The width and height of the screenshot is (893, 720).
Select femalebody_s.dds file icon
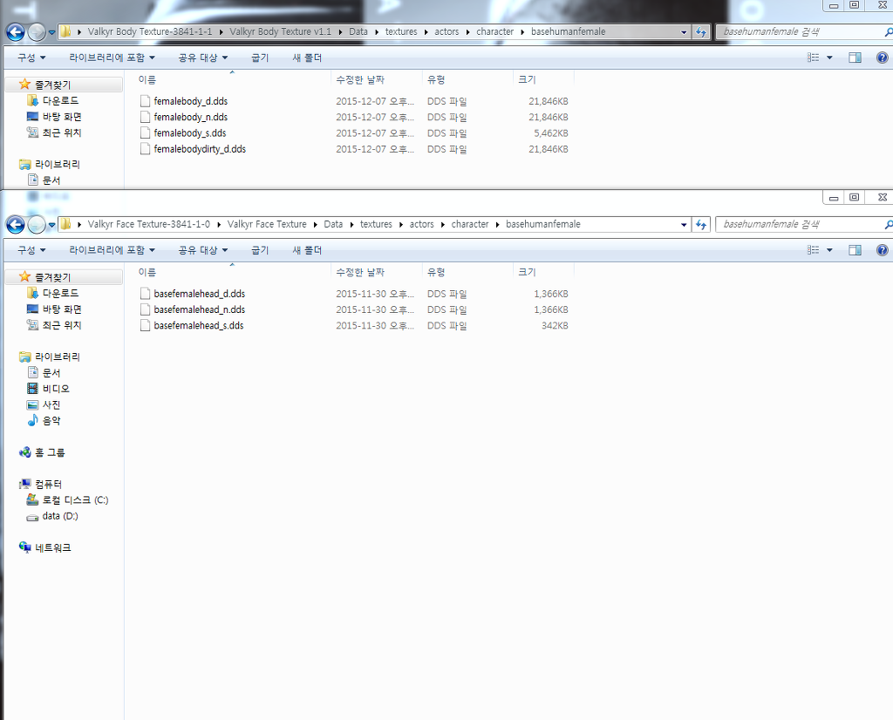(146, 133)
